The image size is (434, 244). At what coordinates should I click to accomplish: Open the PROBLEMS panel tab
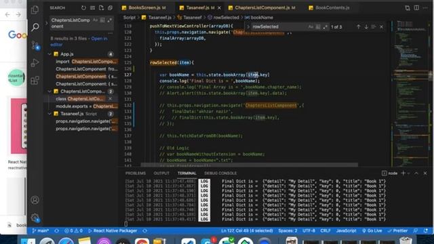136,174
